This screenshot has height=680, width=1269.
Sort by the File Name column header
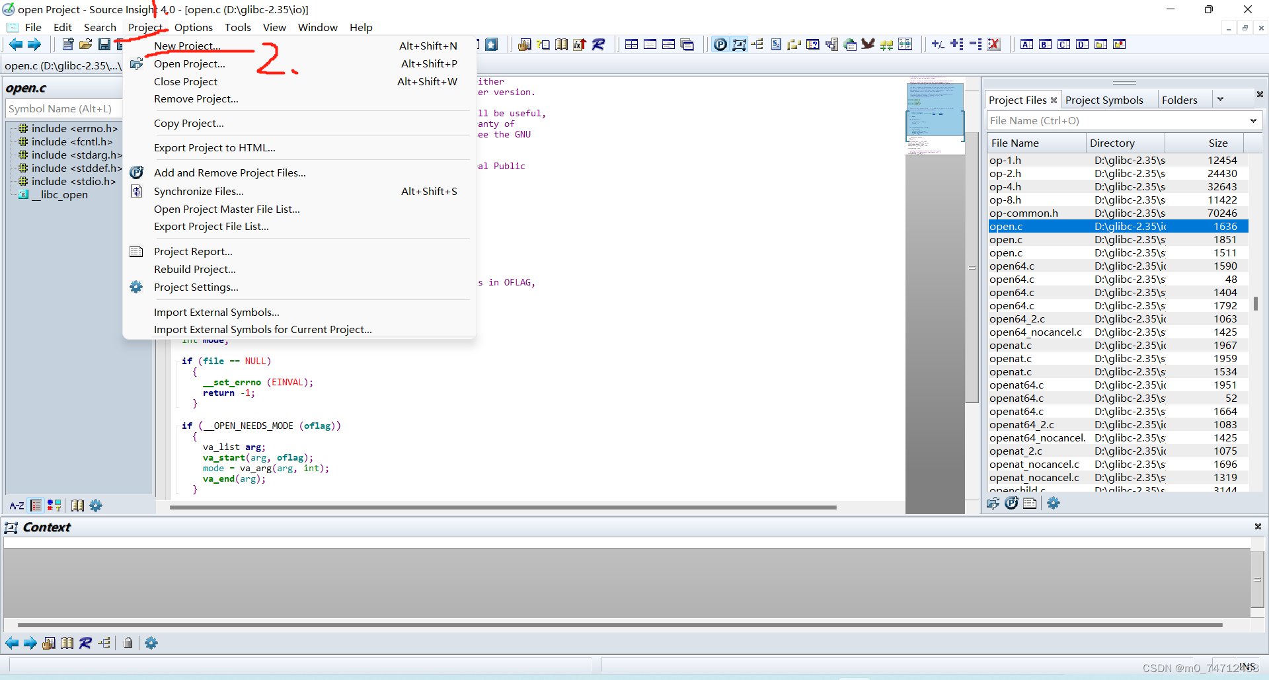click(x=1036, y=143)
